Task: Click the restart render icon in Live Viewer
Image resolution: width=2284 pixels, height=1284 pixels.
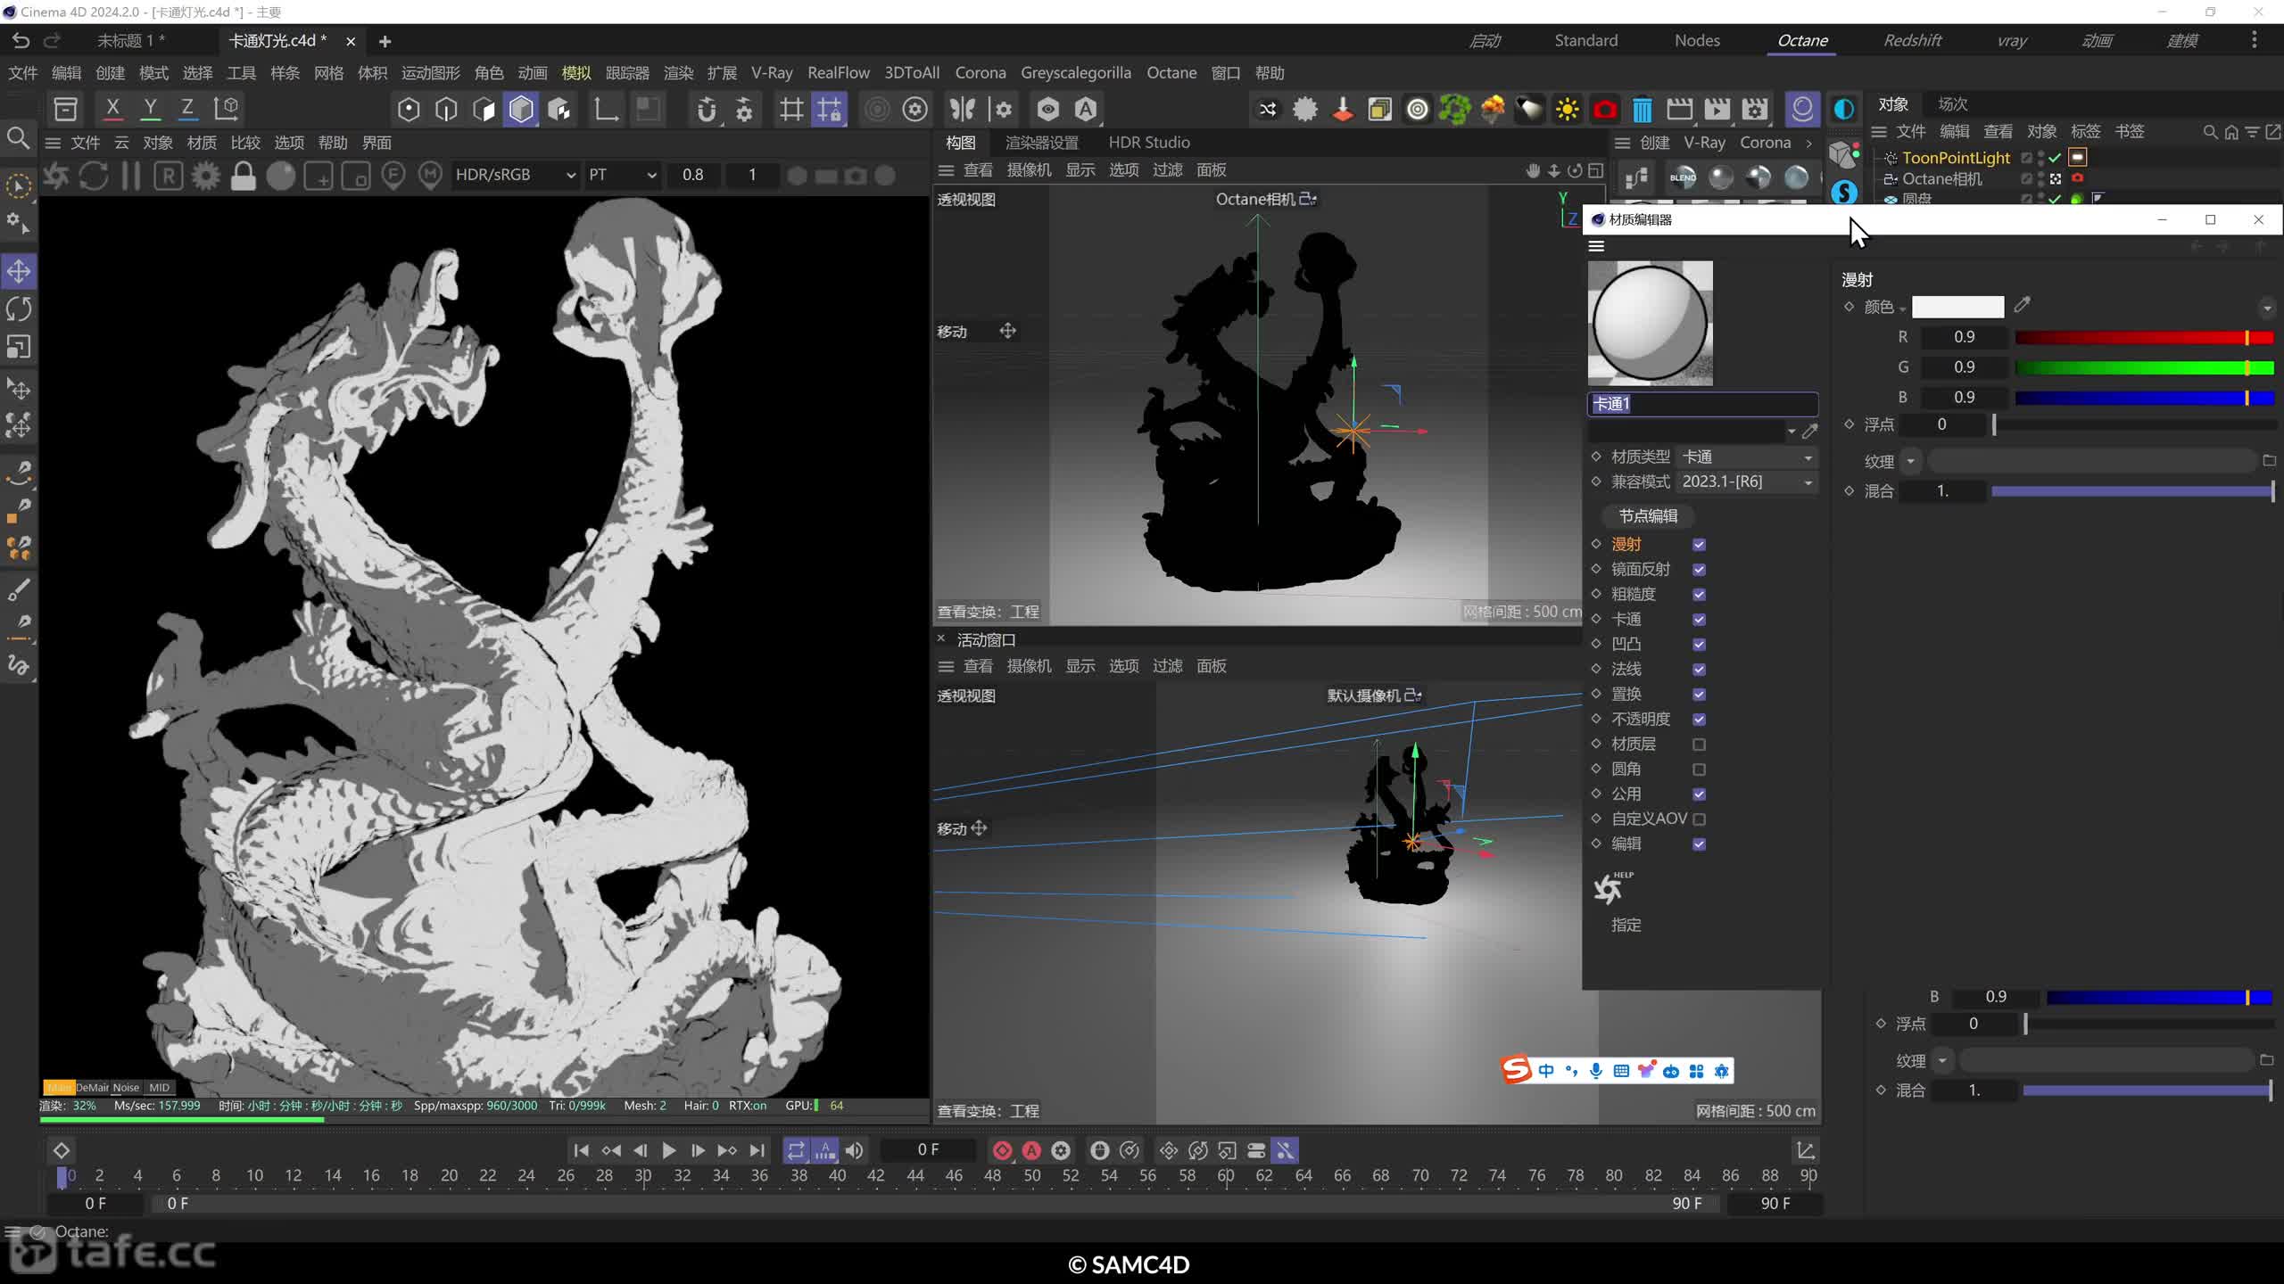Action: point(93,176)
